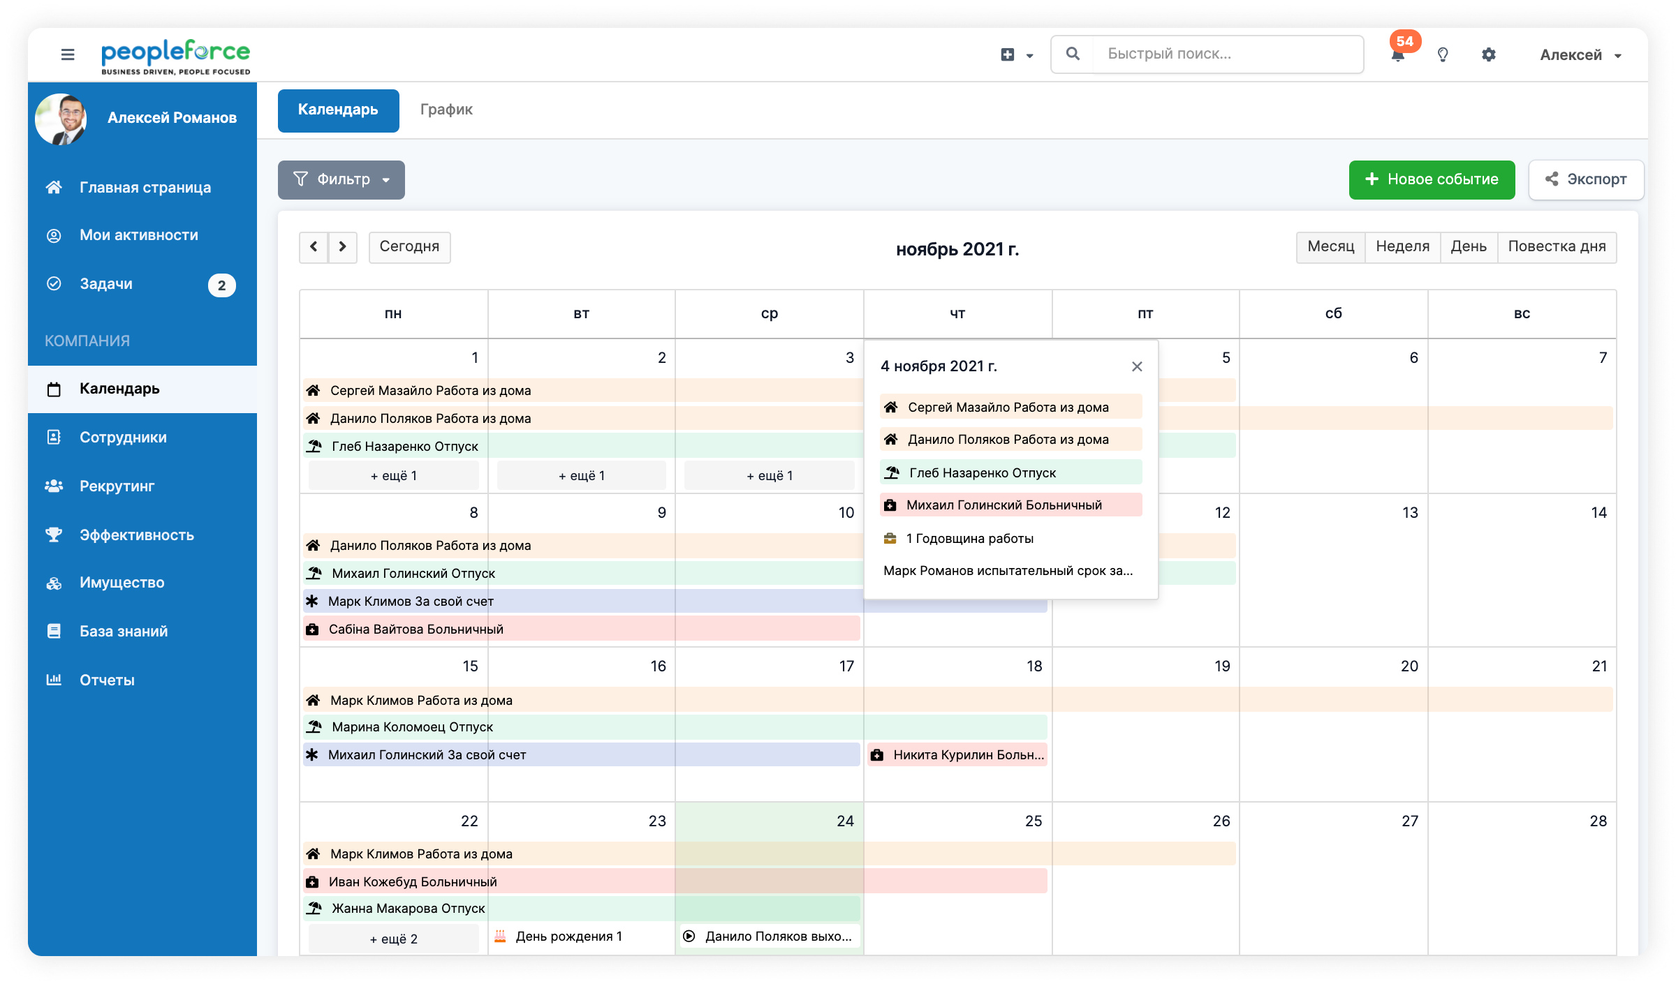Open Сотрудники in sidebar
The image size is (1676, 984).
pos(123,438)
